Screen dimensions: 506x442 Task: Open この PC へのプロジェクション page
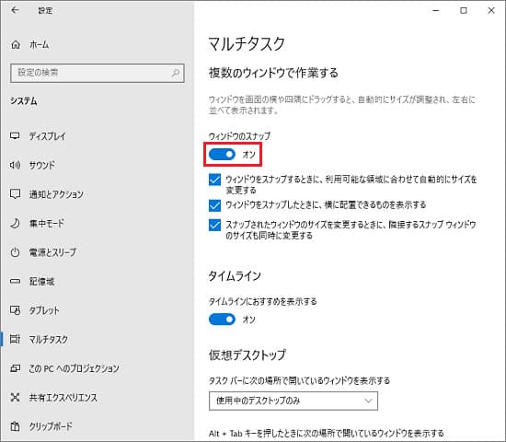pyautogui.click(x=75, y=368)
